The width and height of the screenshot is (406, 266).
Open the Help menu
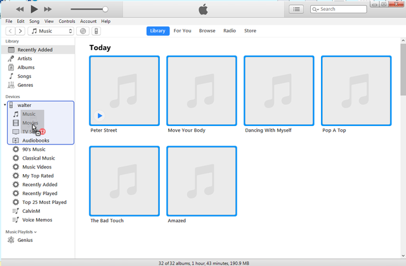click(x=106, y=21)
